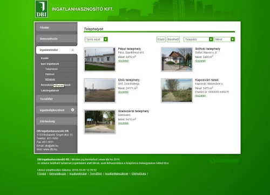This screenshot has width=270, height=195.
Task: Expand Ingatlanfejlesztések via its round arrow icon
Action: (72, 110)
